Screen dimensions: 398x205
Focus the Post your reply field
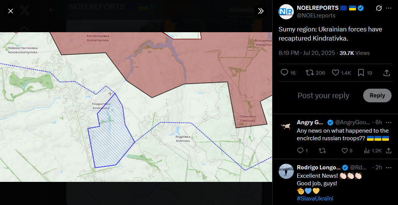click(x=323, y=95)
